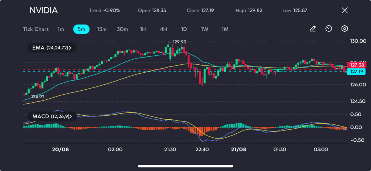Expand the MACD (12,26,9) indicator settings
Image resolution: width=371 pixels, height=171 pixels.
pyautogui.click(x=51, y=116)
